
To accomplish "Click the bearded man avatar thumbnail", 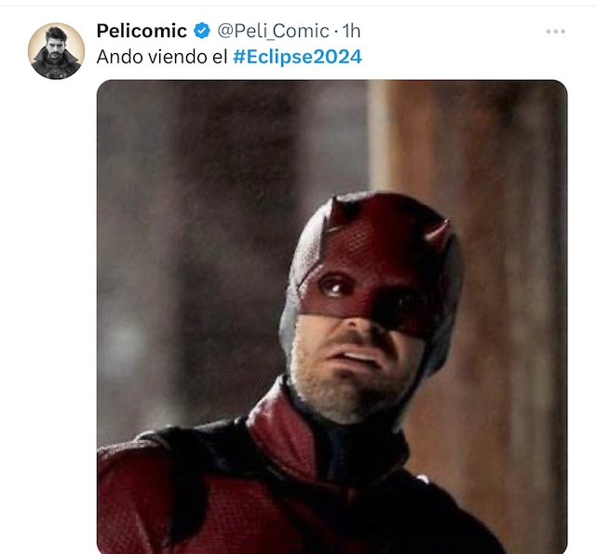I will tap(56, 51).
